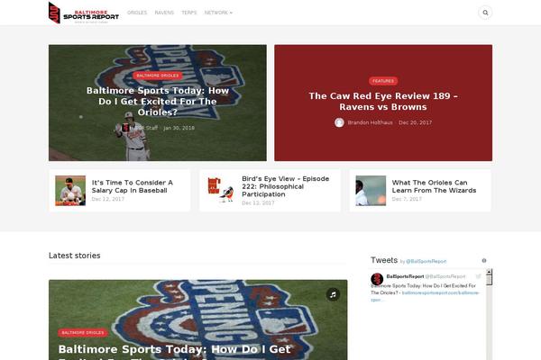Open BalSportsReport name in tweet
This screenshot has width=541, height=360.
click(x=405, y=276)
